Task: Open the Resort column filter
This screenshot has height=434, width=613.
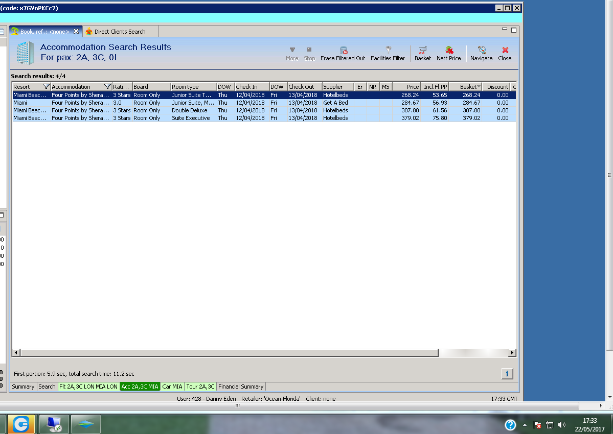Action: [x=46, y=87]
